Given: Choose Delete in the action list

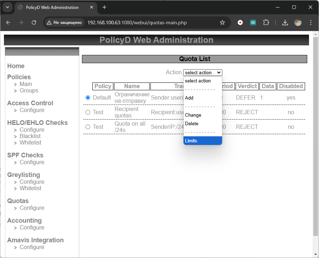Looking at the screenshot, I should pyautogui.click(x=203, y=123).
